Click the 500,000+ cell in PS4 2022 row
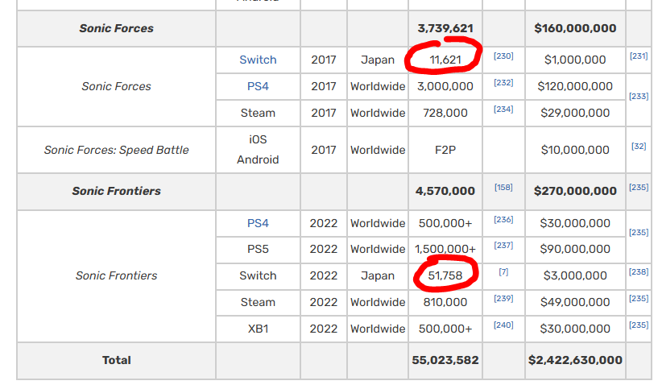This screenshot has width=658, height=385. [445, 223]
